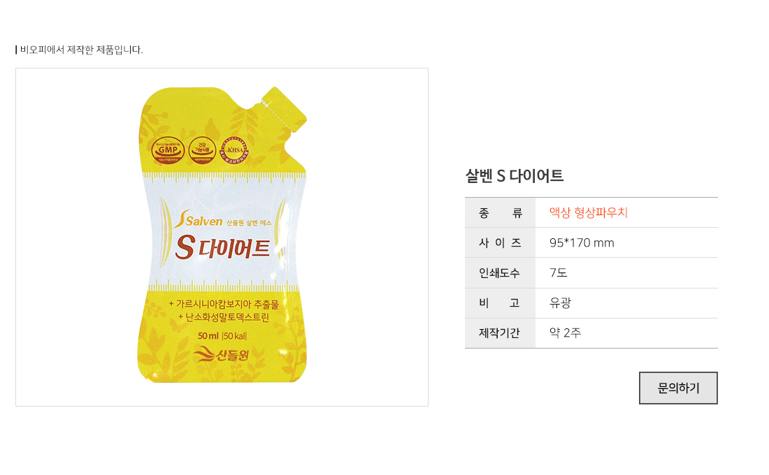This screenshot has width=769, height=475.
Task: Click the 7도 print color count value
Action: point(558,272)
